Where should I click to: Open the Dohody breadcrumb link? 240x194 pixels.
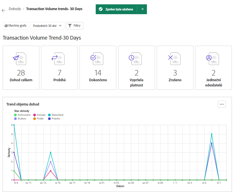tap(15, 9)
